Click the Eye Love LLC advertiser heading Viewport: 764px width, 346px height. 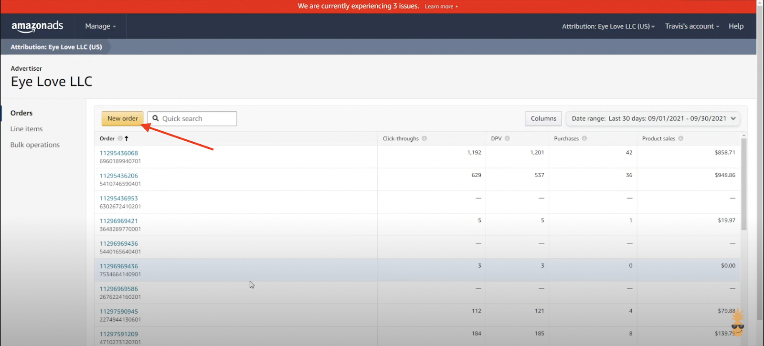(x=52, y=82)
